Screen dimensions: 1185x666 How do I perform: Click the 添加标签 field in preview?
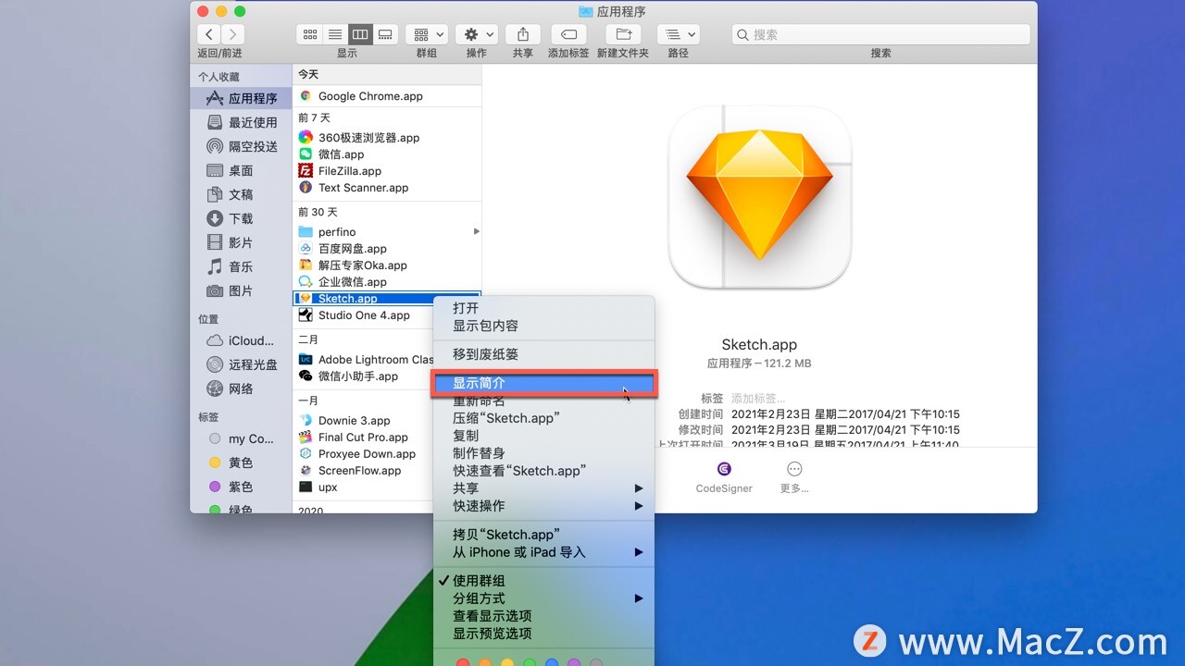757,399
